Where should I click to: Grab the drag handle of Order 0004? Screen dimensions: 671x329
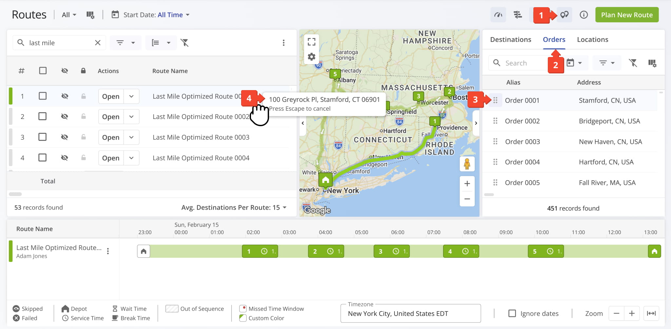[x=495, y=162]
